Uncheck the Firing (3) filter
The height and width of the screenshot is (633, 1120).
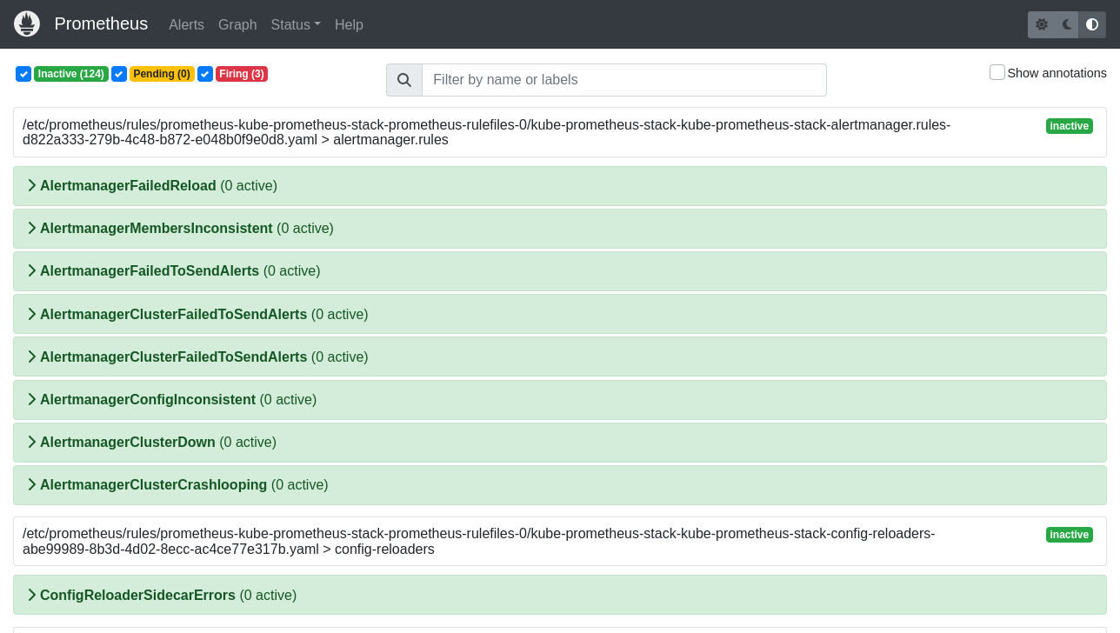204,74
